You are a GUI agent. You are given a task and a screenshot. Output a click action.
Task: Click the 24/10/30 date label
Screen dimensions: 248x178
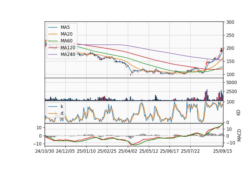tap(44, 151)
